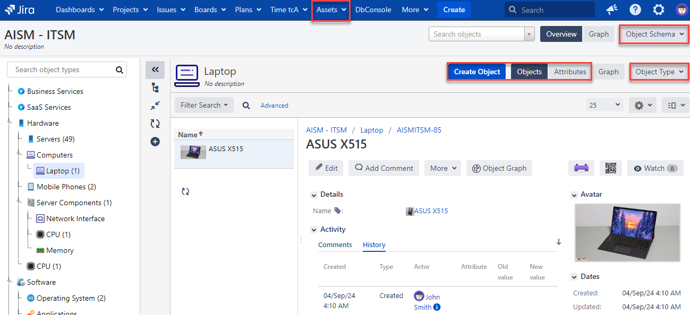
Task: Click the Edit button
Action: pyautogui.click(x=326, y=168)
